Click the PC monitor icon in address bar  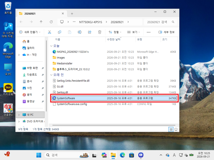(62, 22)
